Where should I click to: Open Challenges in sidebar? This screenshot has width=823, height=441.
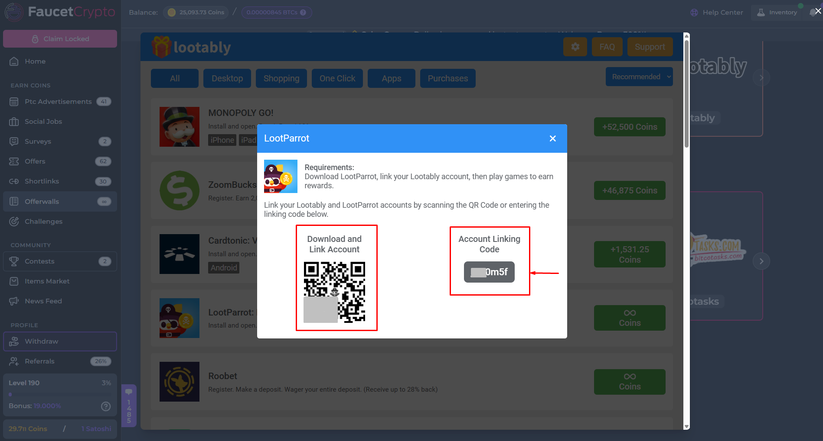(x=60, y=222)
